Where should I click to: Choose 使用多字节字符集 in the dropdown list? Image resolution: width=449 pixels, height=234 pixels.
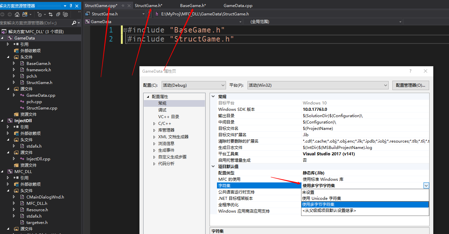click(365, 204)
